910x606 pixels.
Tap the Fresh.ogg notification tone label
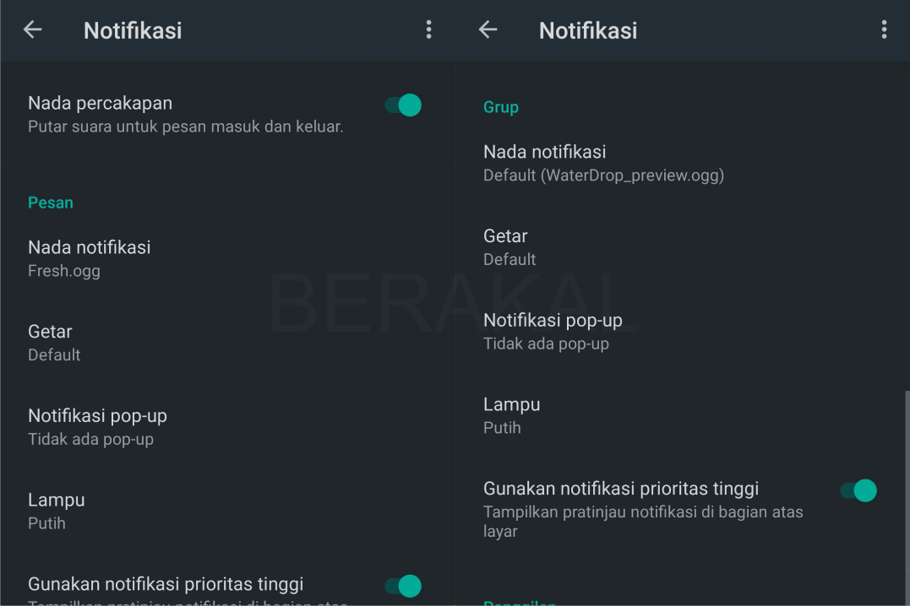pyautogui.click(x=64, y=271)
